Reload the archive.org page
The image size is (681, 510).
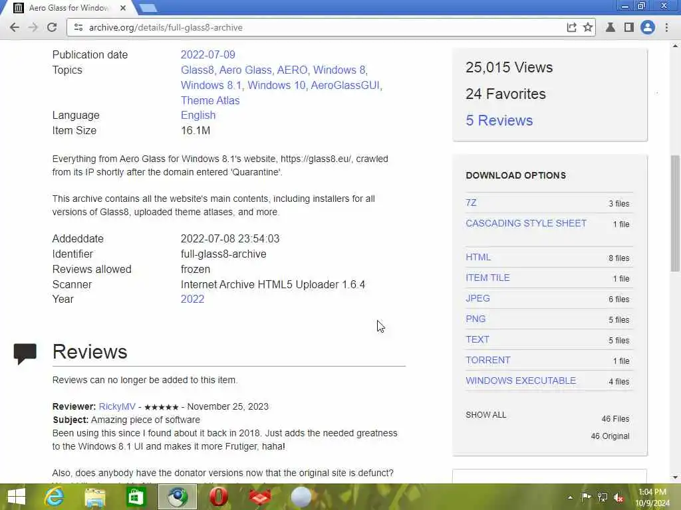(x=52, y=27)
